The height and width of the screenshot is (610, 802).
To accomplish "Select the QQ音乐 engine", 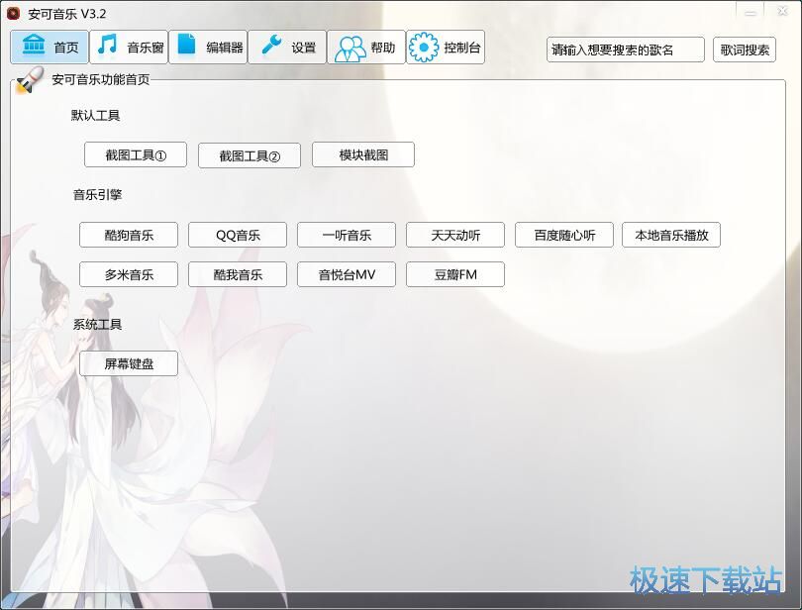I will (x=238, y=235).
